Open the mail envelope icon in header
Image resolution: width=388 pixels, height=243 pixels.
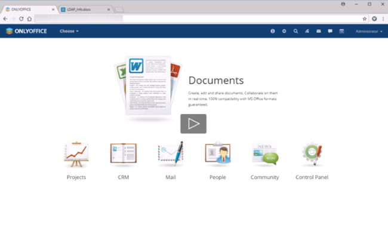(x=319, y=31)
